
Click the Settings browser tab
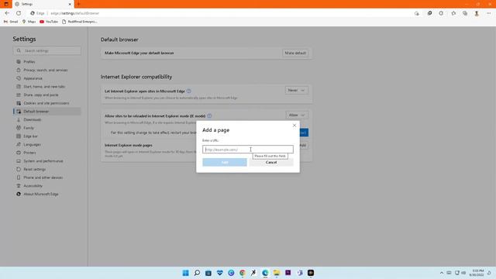click(x=43, y=4)
